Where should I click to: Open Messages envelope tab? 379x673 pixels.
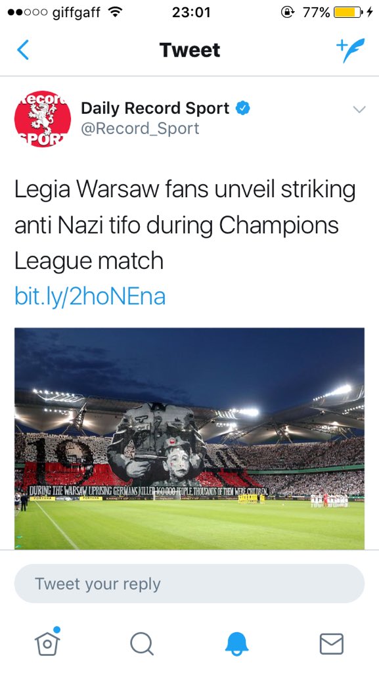(332, 644)
